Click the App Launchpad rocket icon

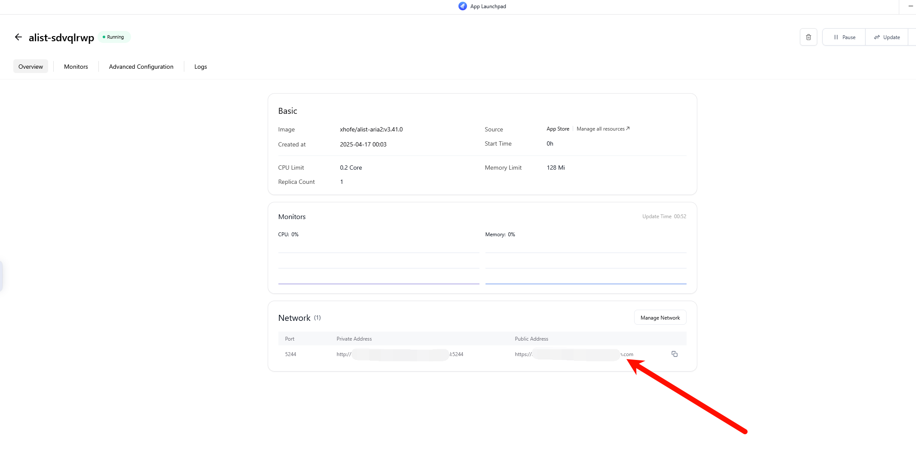coord(462,6)
